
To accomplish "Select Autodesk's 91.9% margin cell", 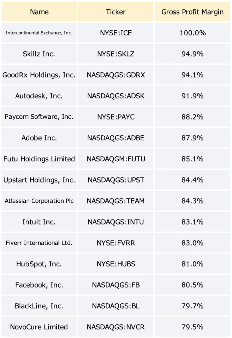I will click(192, 96).
